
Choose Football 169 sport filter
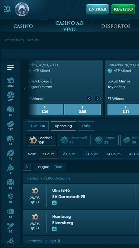(x=41, y=140)
